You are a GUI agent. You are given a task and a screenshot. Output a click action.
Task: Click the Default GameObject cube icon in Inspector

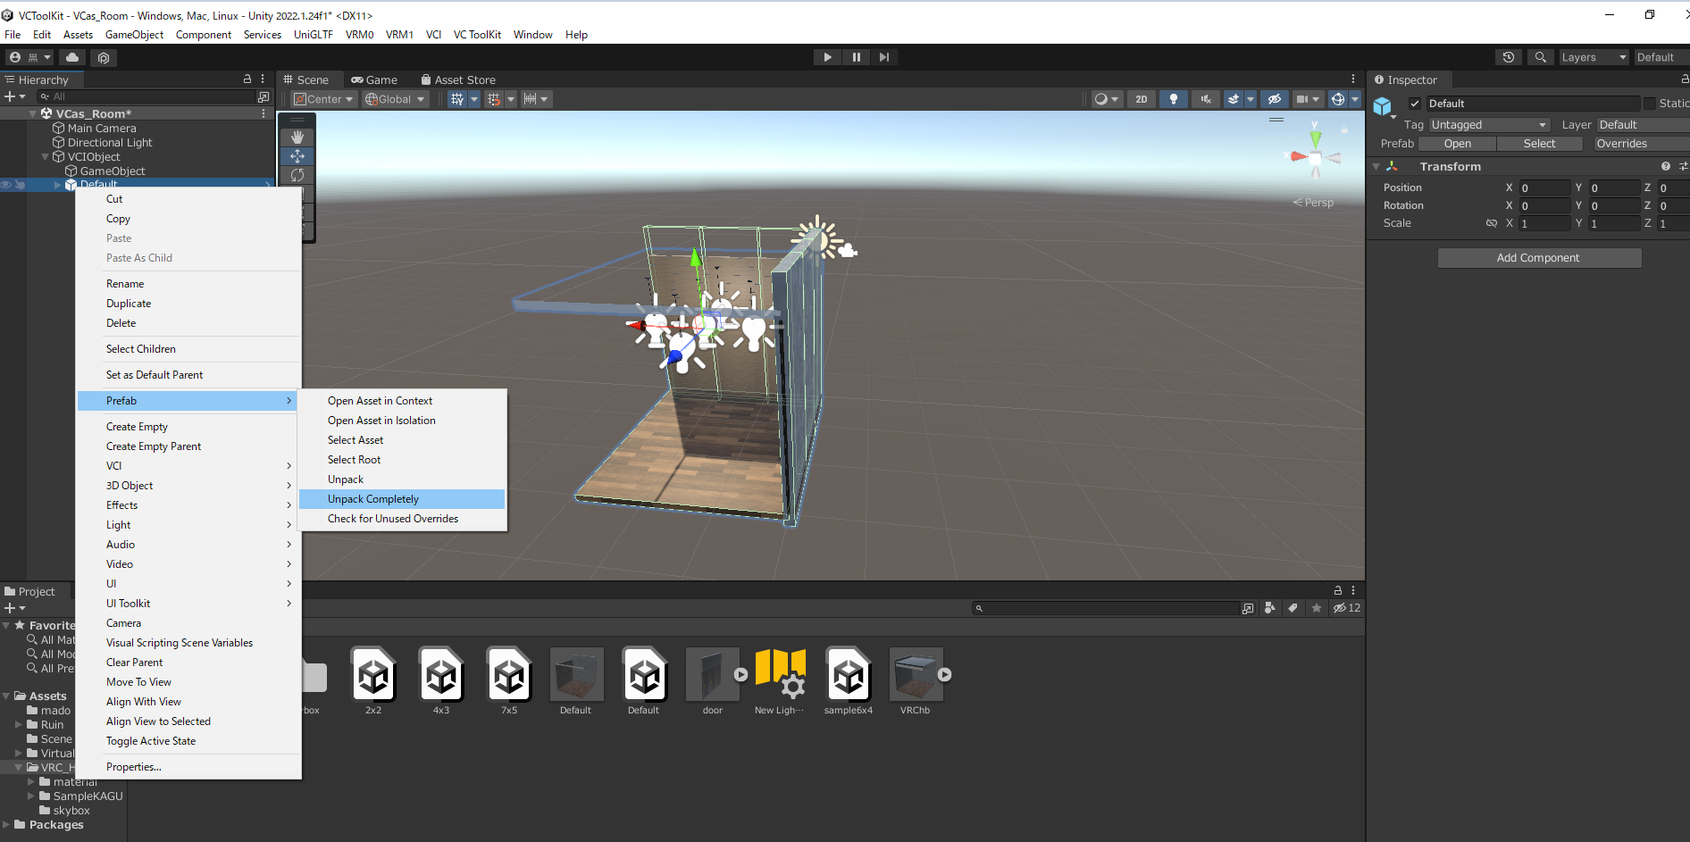coord(1383,107)
